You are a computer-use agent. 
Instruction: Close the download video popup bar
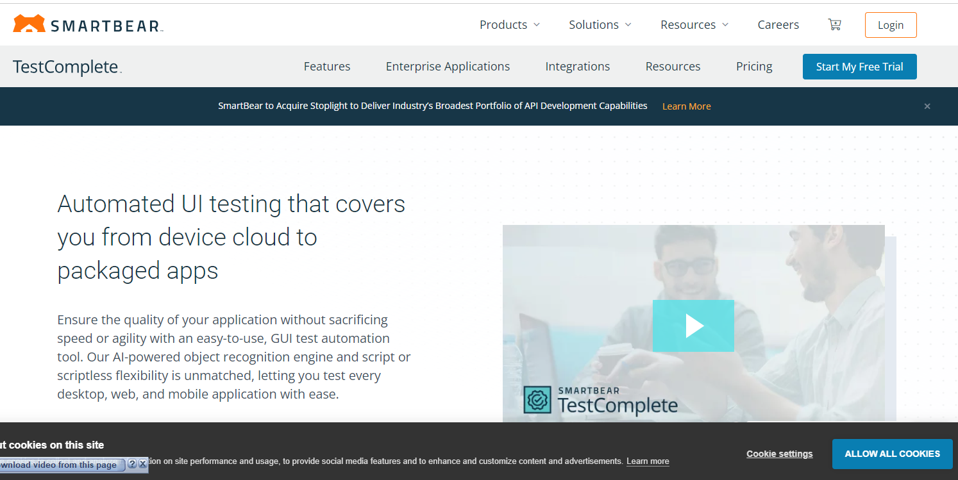click(142, 464)
